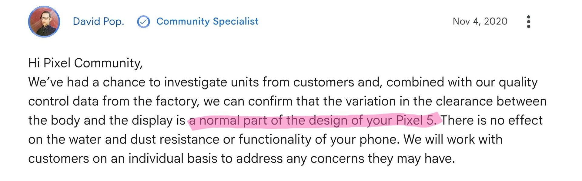
Task: Click the word Pixel 5 in the highlight
Action: pyautogui.click(x=416, y=120)
